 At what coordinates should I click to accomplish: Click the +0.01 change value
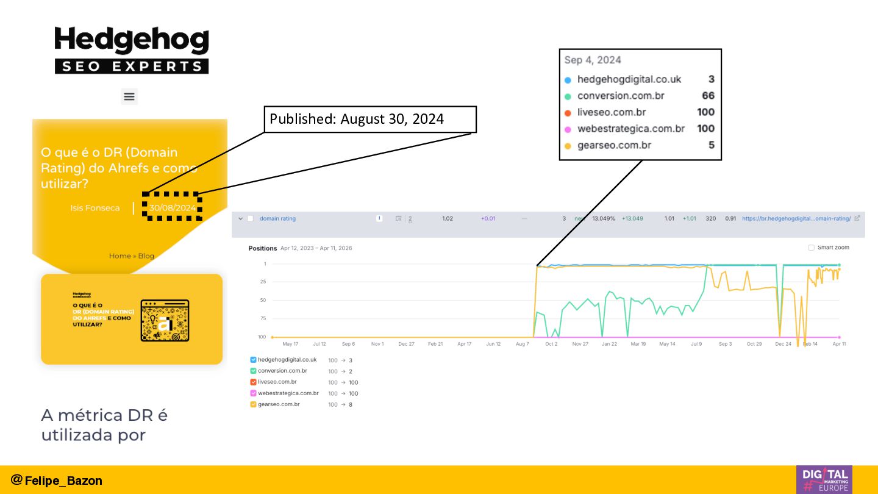point(488,218)
